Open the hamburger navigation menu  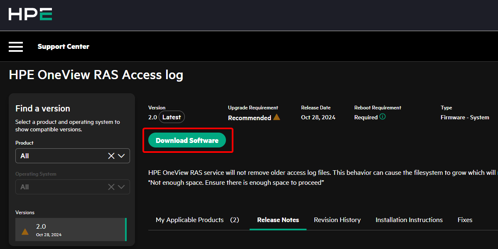[16, 46]
